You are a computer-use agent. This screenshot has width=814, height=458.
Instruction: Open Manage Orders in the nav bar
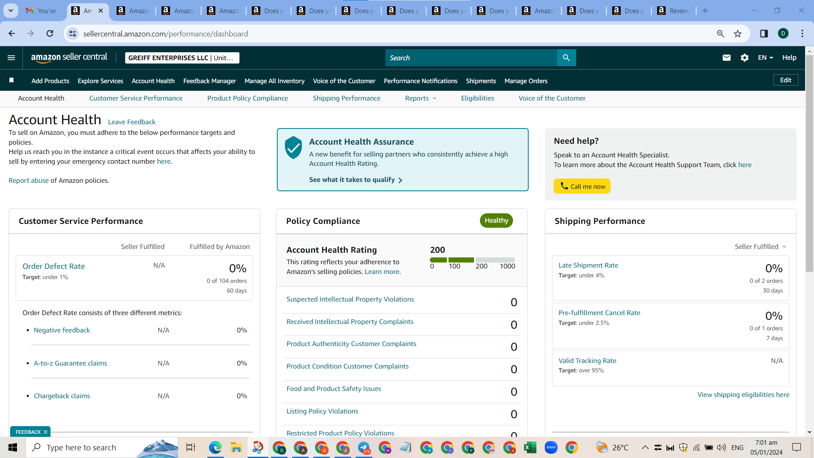point(526,81)
